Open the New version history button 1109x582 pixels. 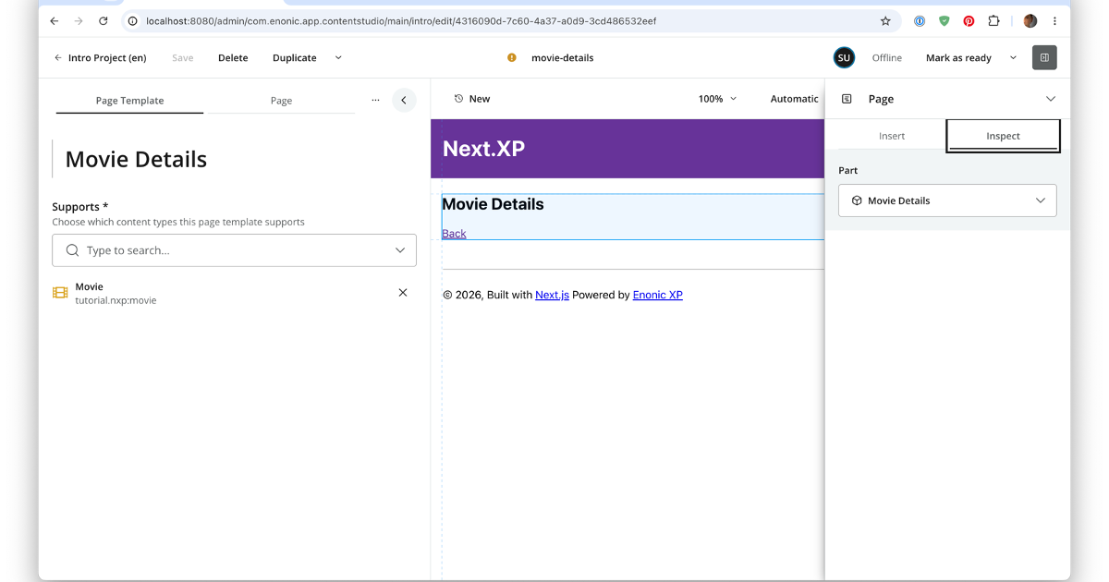click(472, 99)
